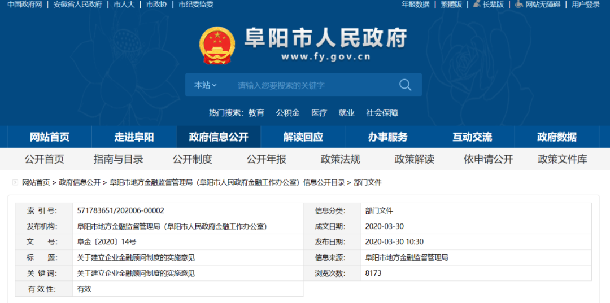Select 依申请公开 sub-menu item
Viewport: 610px width, 303px height.
pyautogui.click(x=489, y=159)
